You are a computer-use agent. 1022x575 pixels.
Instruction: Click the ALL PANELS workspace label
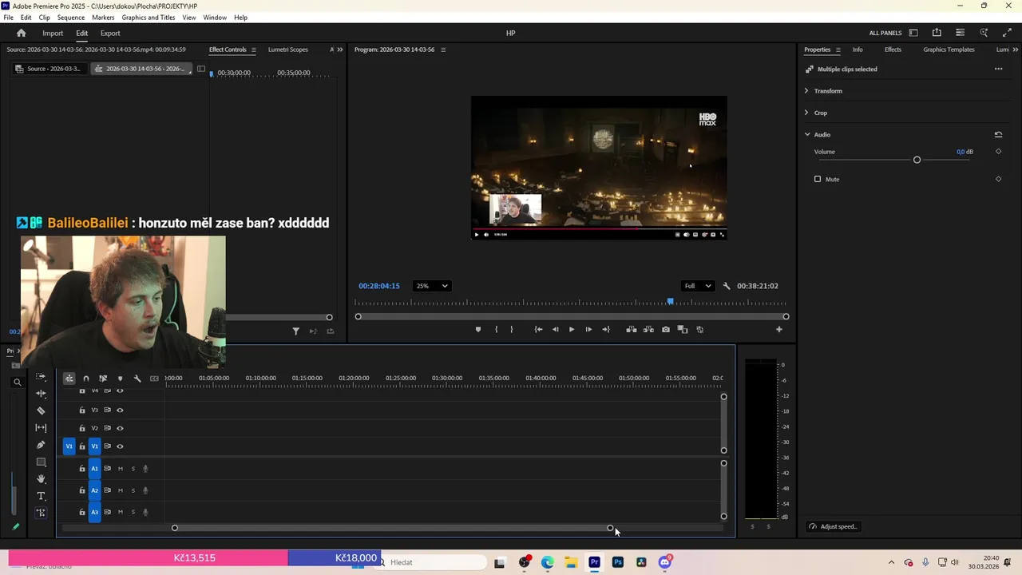pos(885,34)
